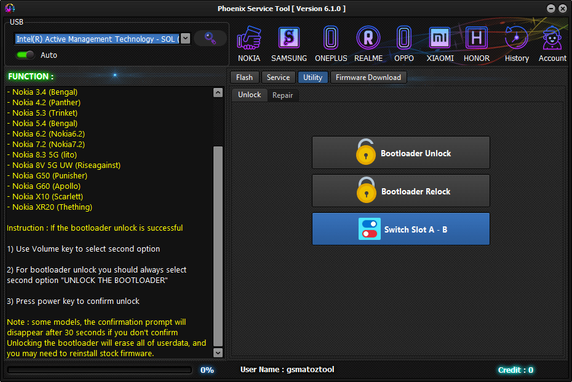The width and height of the screenshot is (572, 382).
Task: Execute Switch Slot A - B
Action: (x=400, y=229)
